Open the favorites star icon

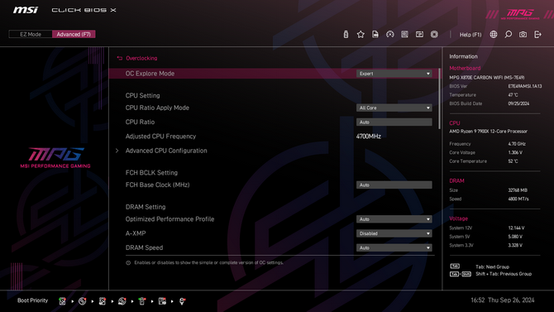pos(361,34)
